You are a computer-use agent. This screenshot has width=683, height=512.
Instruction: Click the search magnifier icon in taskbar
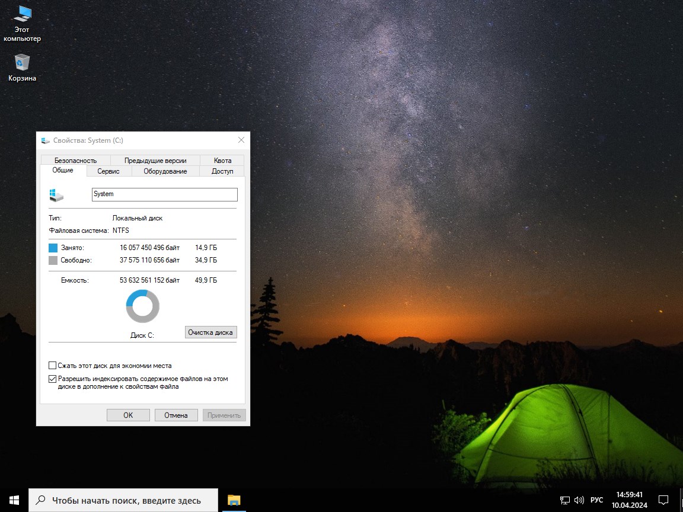(40, 500)
